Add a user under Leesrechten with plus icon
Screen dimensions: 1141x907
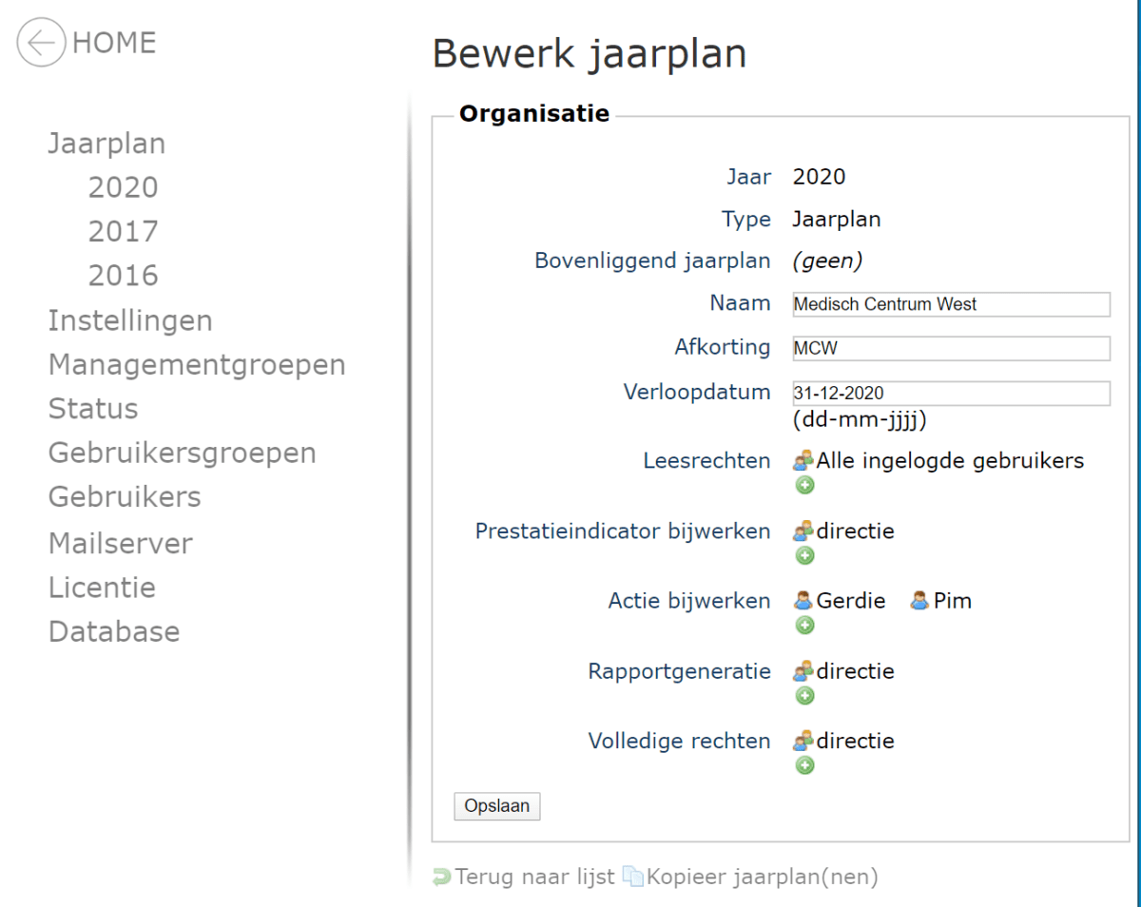pos(804,486)
